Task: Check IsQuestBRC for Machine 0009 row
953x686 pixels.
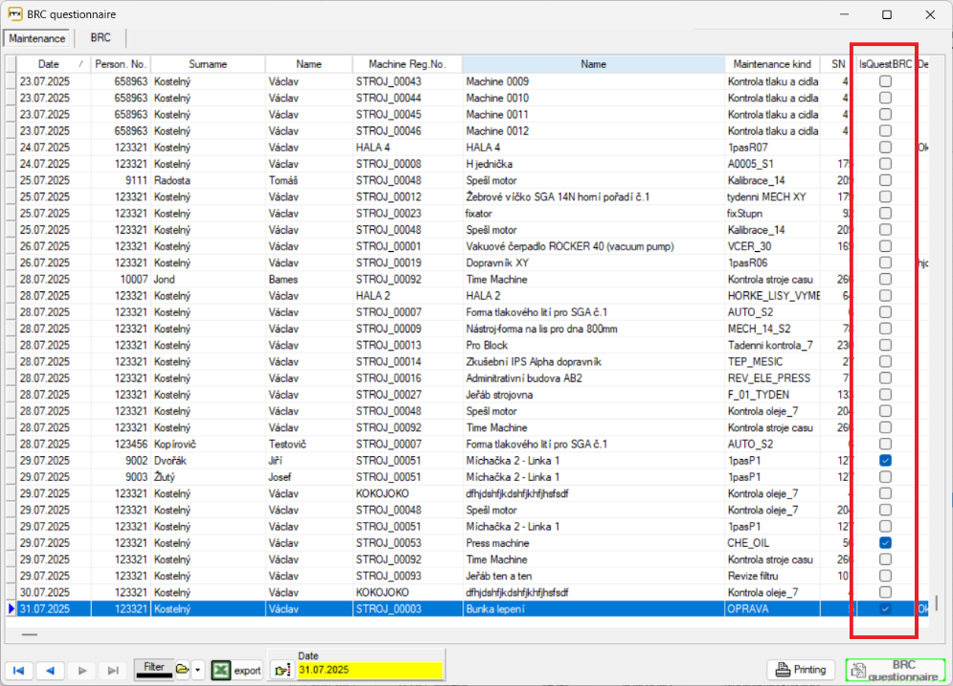Action: click(886, 80)
